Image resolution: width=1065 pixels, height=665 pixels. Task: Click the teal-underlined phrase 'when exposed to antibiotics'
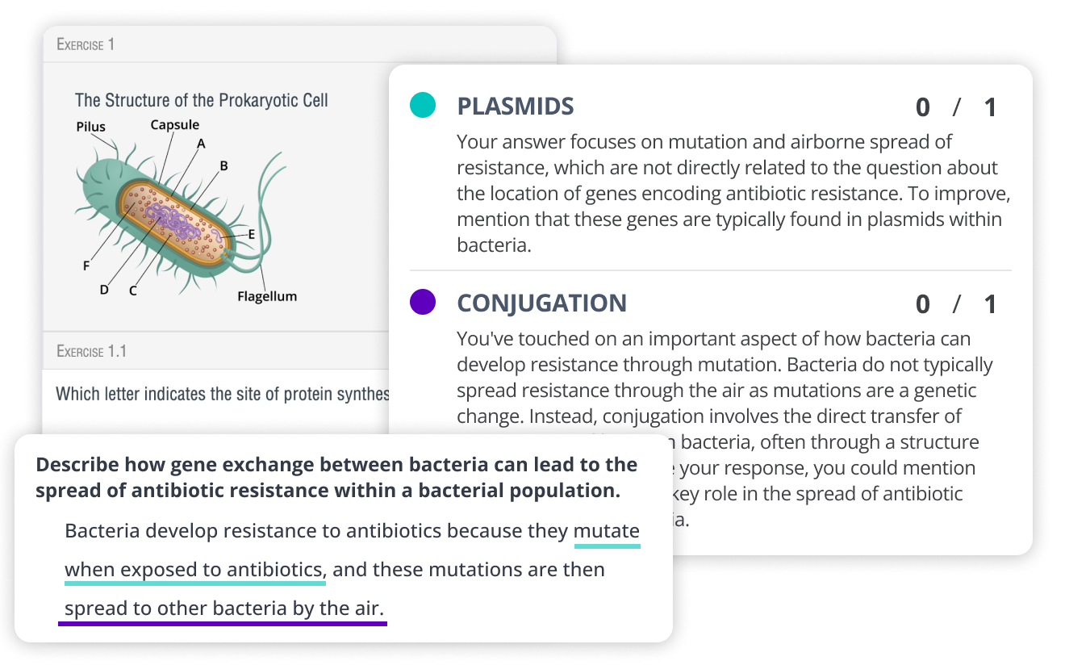point(194,570)
